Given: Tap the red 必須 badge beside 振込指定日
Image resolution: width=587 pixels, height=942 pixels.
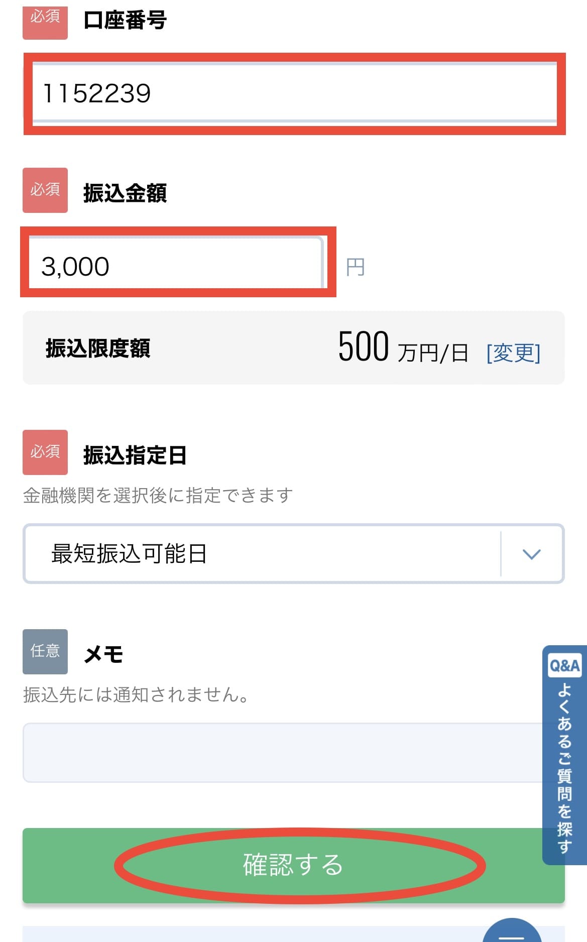Looking at the screenshot, I should click(x=45, y=452).
